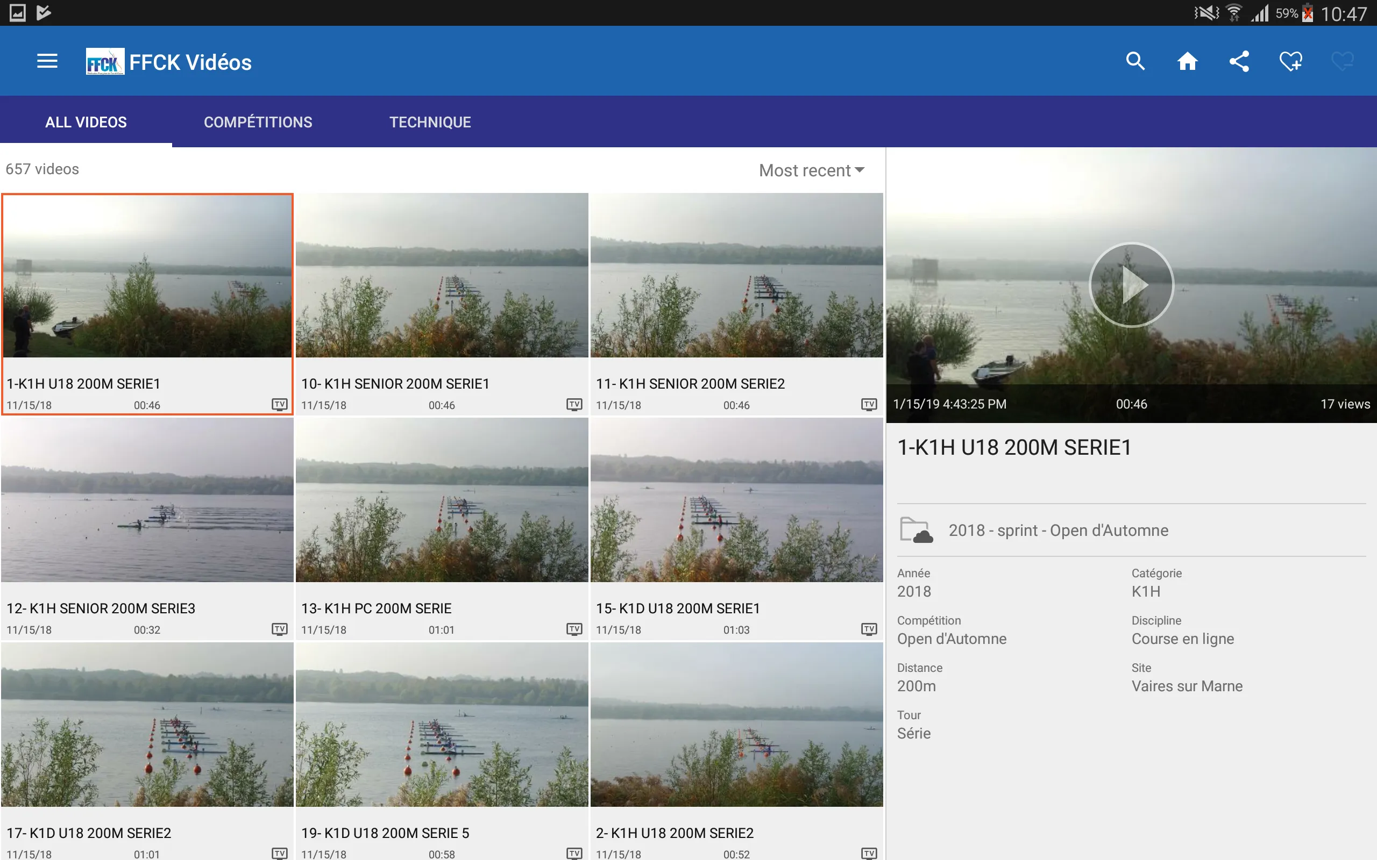Toggle mute status icon in status bar

click(1201, 13)
